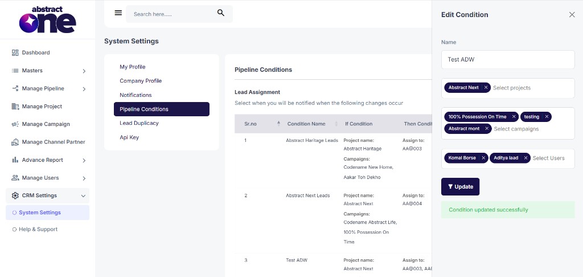583x277 pixels.
Task: Expand the Masters menu chevron
Action: pos(84,71)
